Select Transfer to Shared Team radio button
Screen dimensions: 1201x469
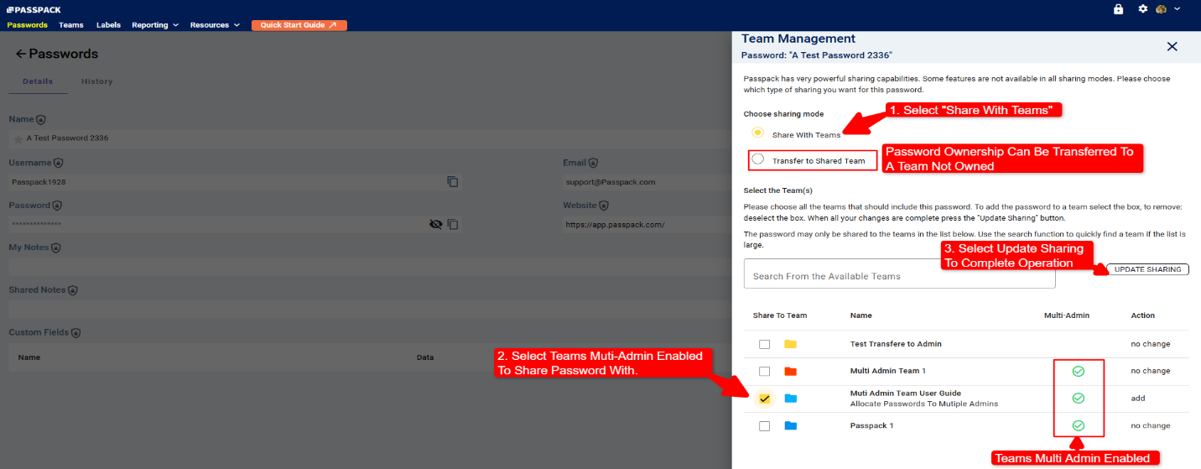758,159
